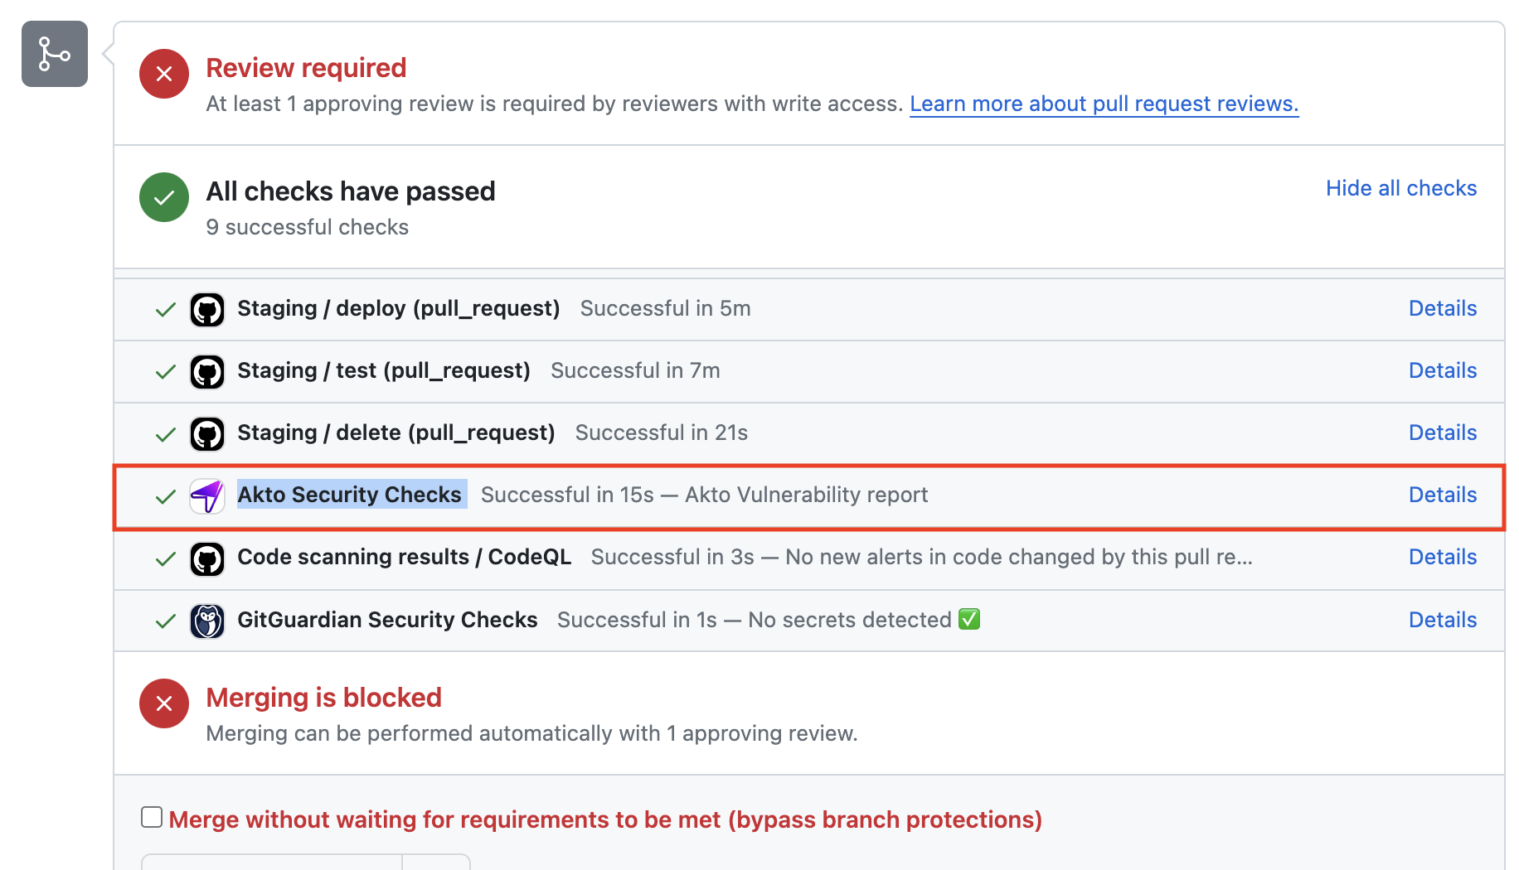Enable Merge without waiting for requirements checkbox
The height and width of the screenshot is (870, 1519).
pyautogui.click(x=152, y=817)
